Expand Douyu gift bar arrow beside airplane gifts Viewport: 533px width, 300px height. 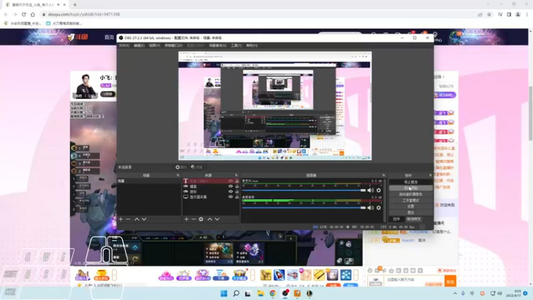[356, 275]
